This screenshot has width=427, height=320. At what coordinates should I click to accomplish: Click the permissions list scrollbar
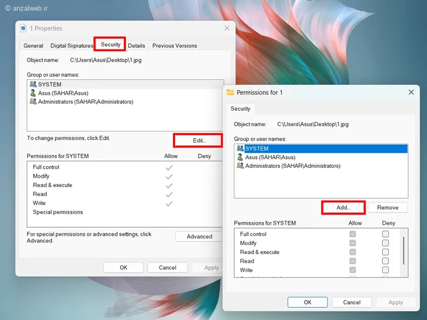[x=404, y=250]
